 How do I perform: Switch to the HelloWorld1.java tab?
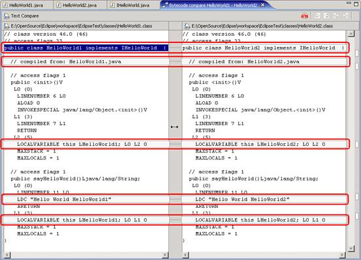click(x=27, y=5)
